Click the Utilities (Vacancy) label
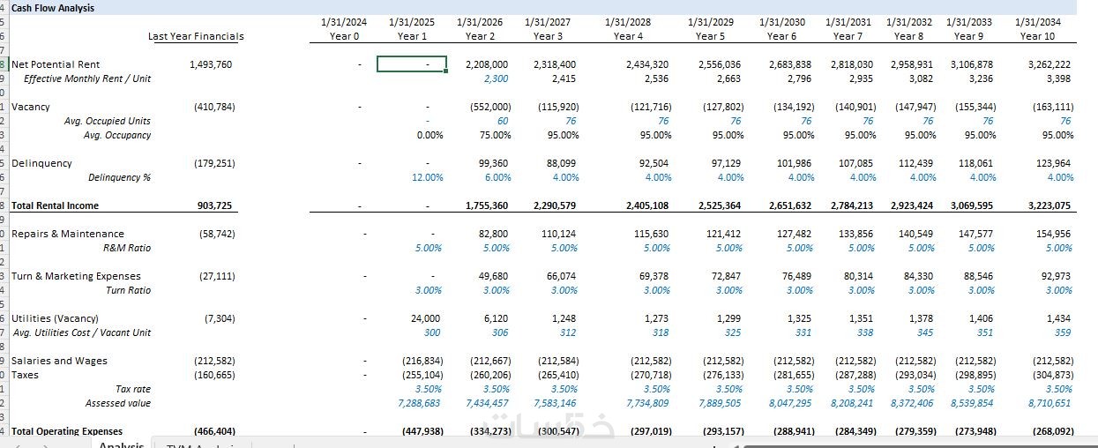 (x=55, y=318)
